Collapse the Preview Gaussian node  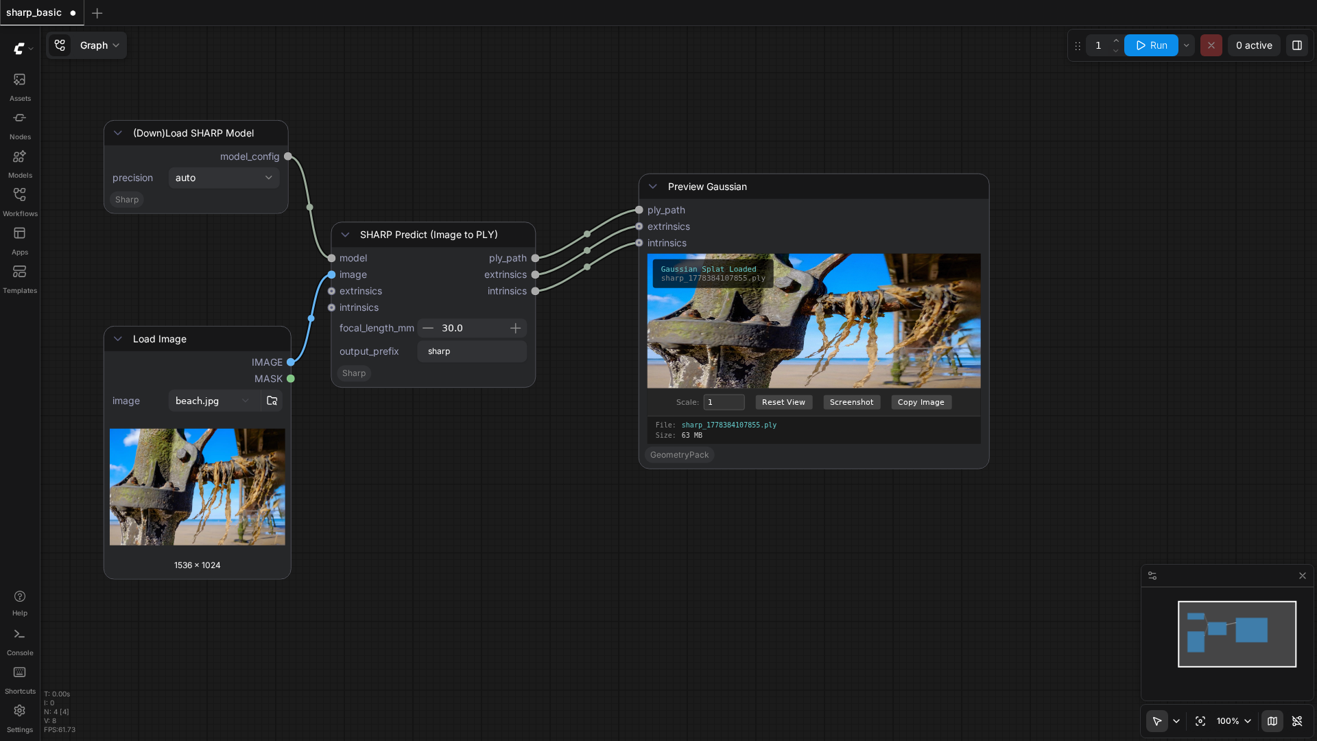coord(653,187)
